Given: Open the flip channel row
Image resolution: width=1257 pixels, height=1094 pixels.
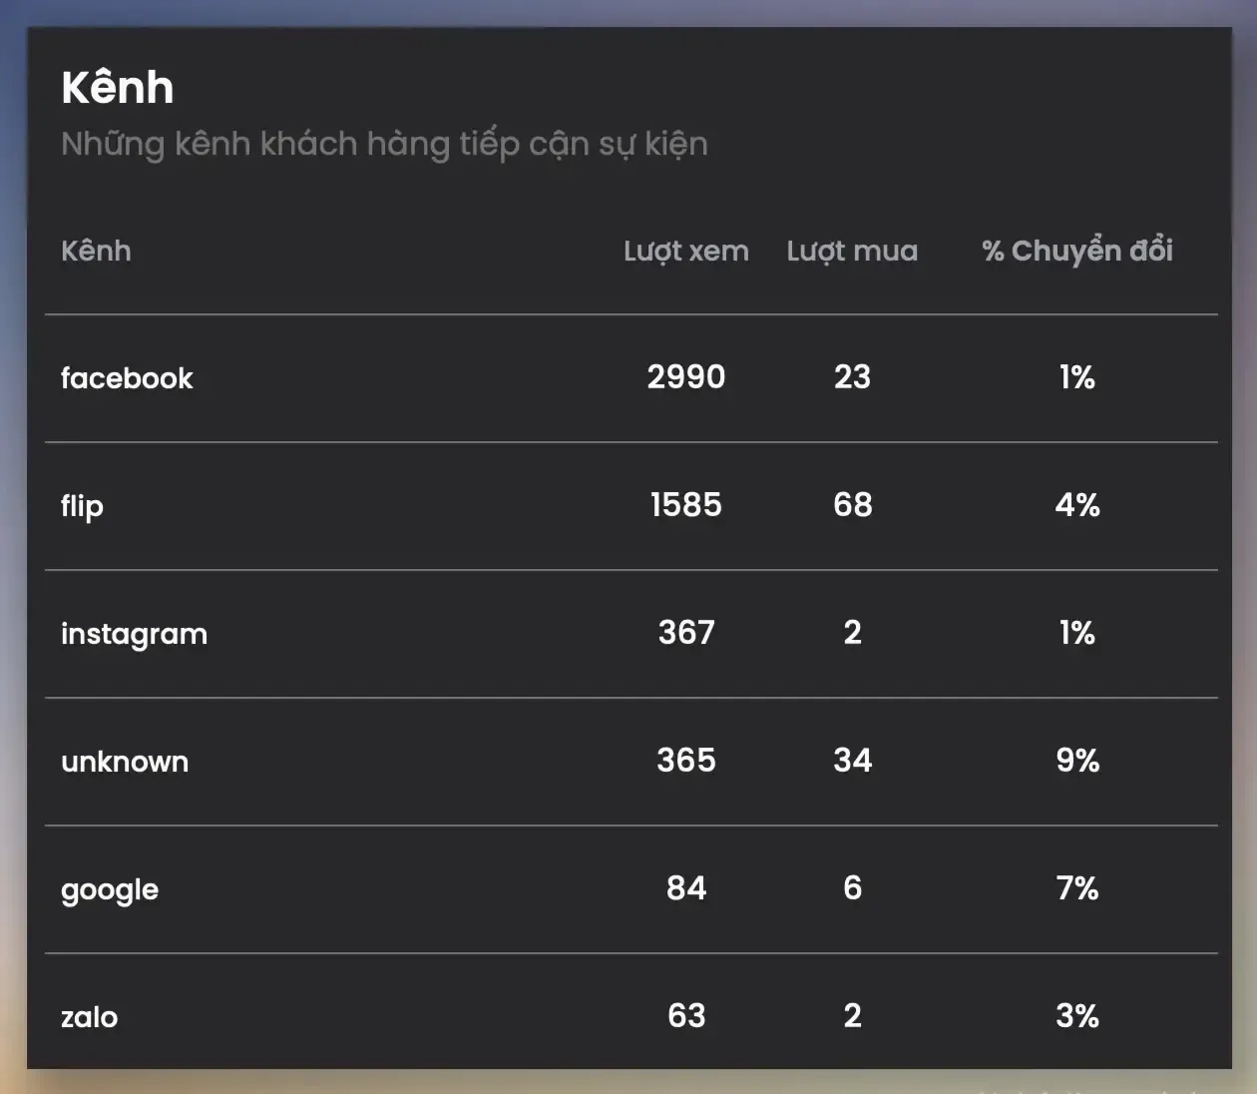Looking at the screenshot, I should coord(82,506).
